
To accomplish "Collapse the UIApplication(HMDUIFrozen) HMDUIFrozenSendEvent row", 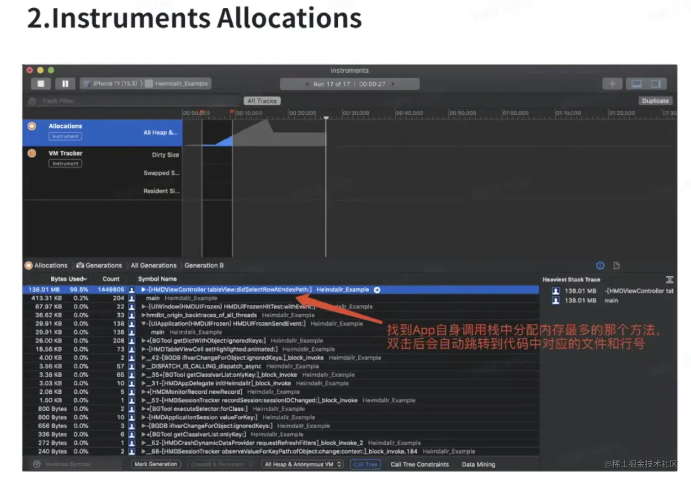I will click(x=144, y=324).
